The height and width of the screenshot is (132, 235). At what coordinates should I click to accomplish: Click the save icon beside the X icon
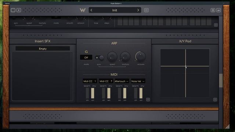pyautogui.click(x=13, y=10)
